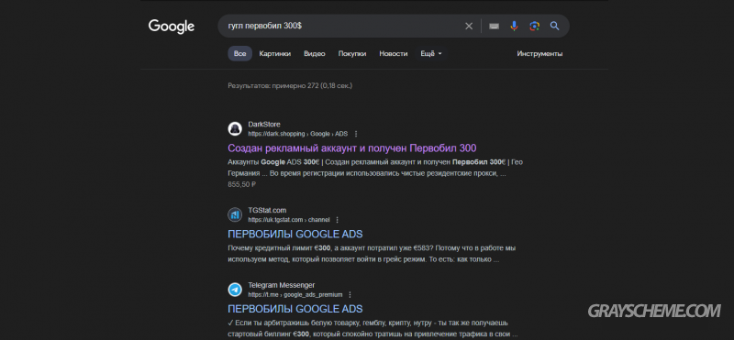This screenshot has width=734, height=340.
Task: Open the on-screen keyboard icon
Action: [494, 27]
